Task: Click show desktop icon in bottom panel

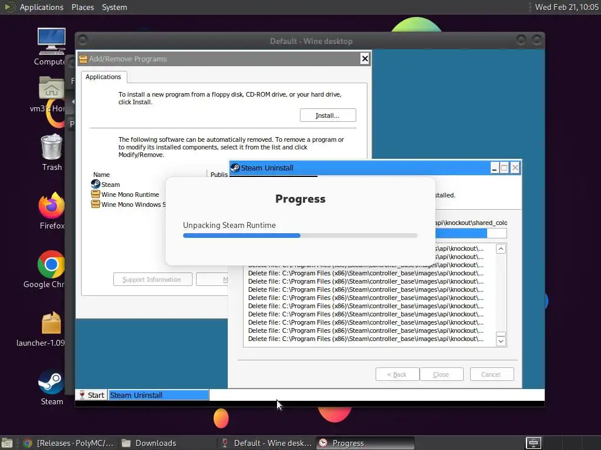Action: (x=7, y=443)
